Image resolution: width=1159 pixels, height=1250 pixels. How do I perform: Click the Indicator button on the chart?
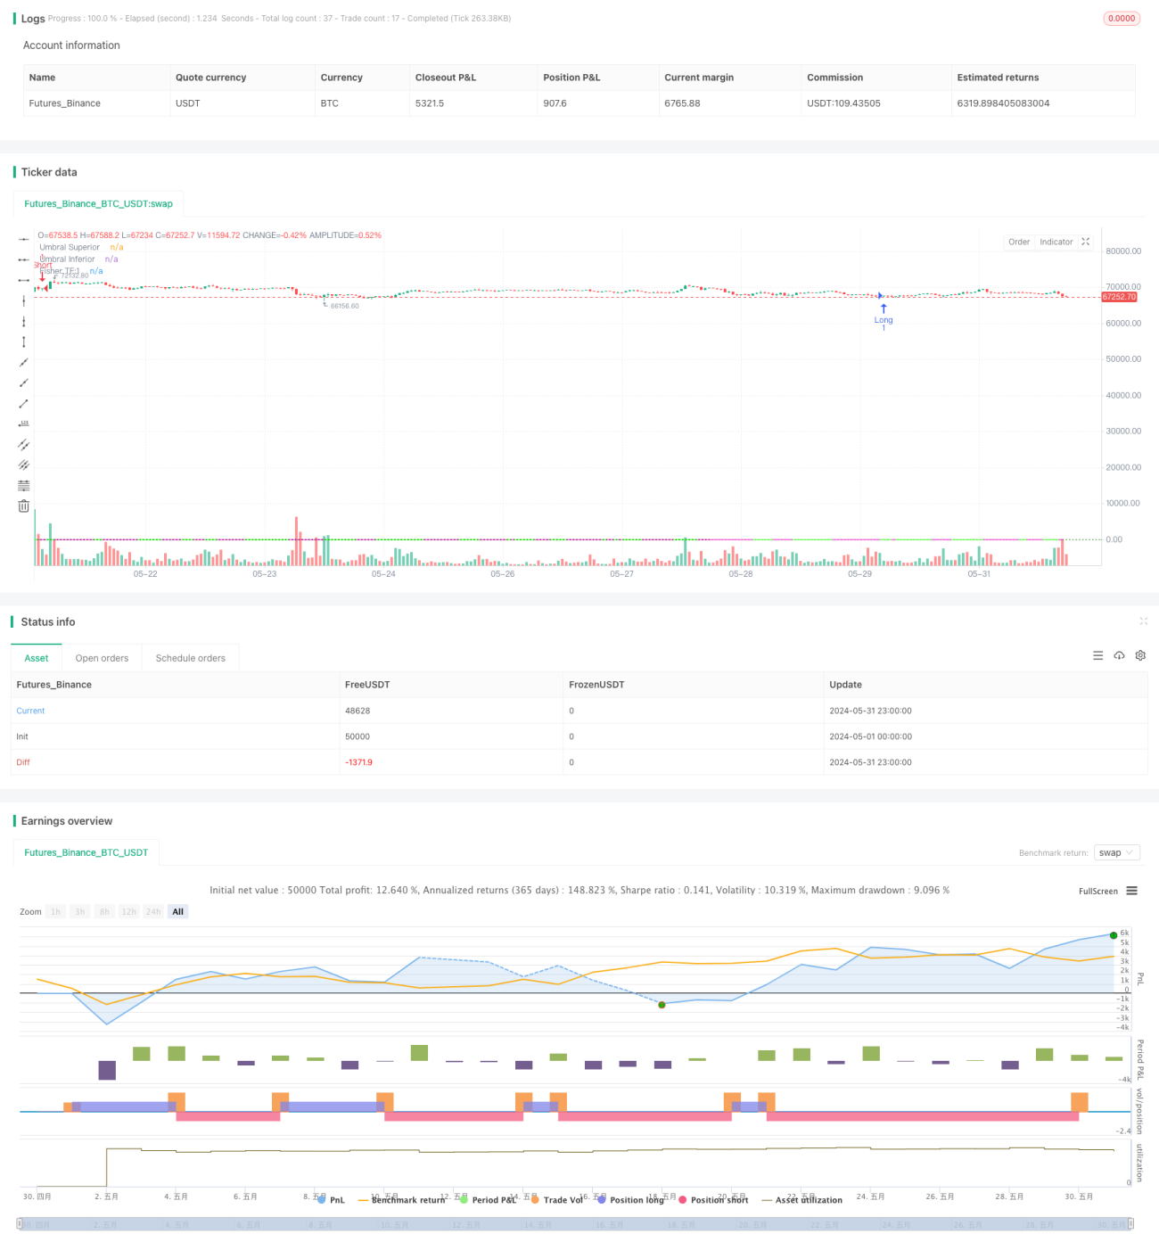(x=1056, y=242)
